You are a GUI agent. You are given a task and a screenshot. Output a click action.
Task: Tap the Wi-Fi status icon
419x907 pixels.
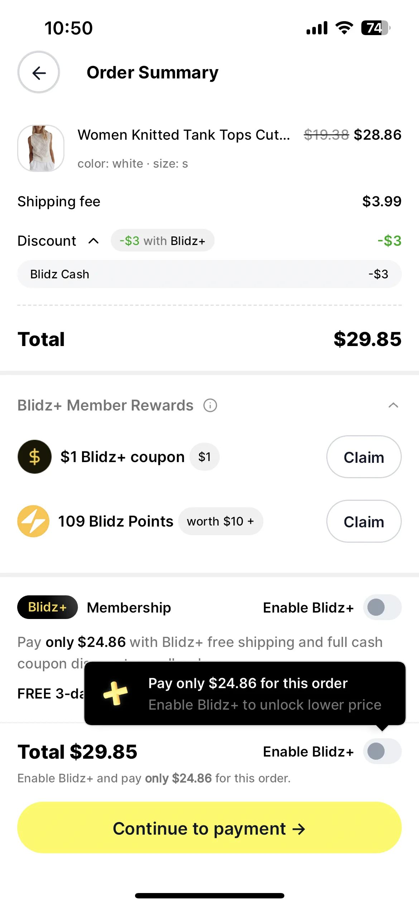[344, 28]
